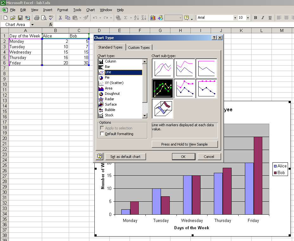
Task: Sort descending with the Z-A icon
Action: [x=144, y=18]
